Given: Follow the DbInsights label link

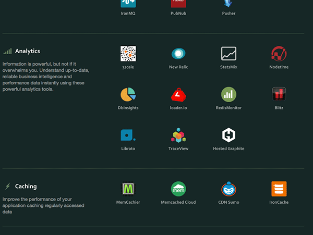Looking at the screenshot, I should [128, 108].
